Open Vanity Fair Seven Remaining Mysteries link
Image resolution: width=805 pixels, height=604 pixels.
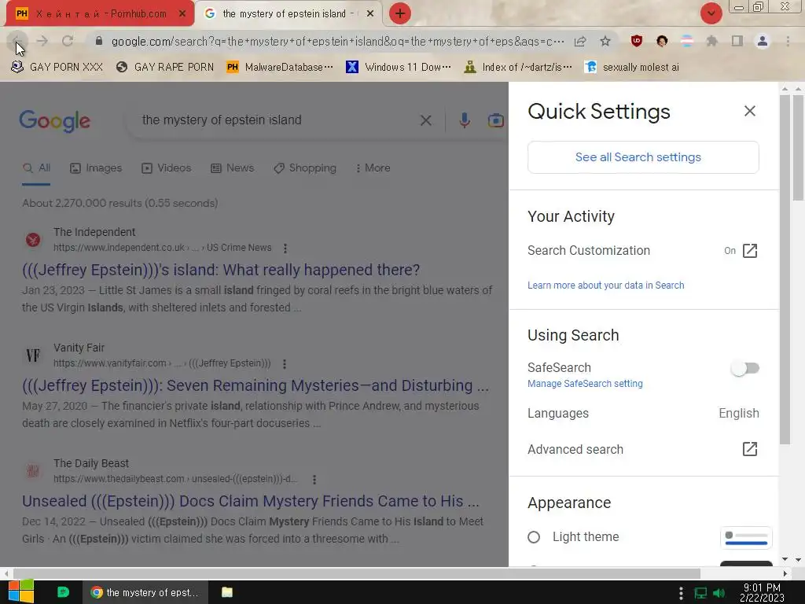click(255, 385)
